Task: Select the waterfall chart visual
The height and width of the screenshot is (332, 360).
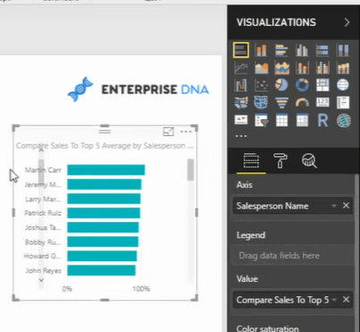Action: [x=241, y=85]
